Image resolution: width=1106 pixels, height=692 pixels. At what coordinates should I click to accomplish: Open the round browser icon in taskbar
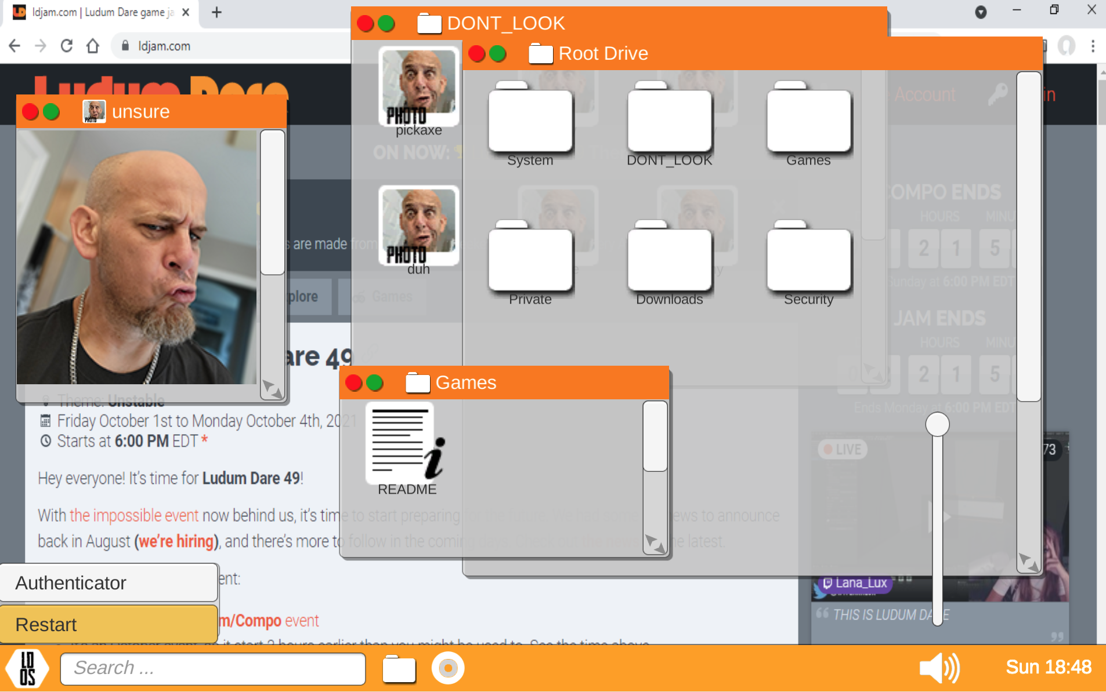point(448,668)
